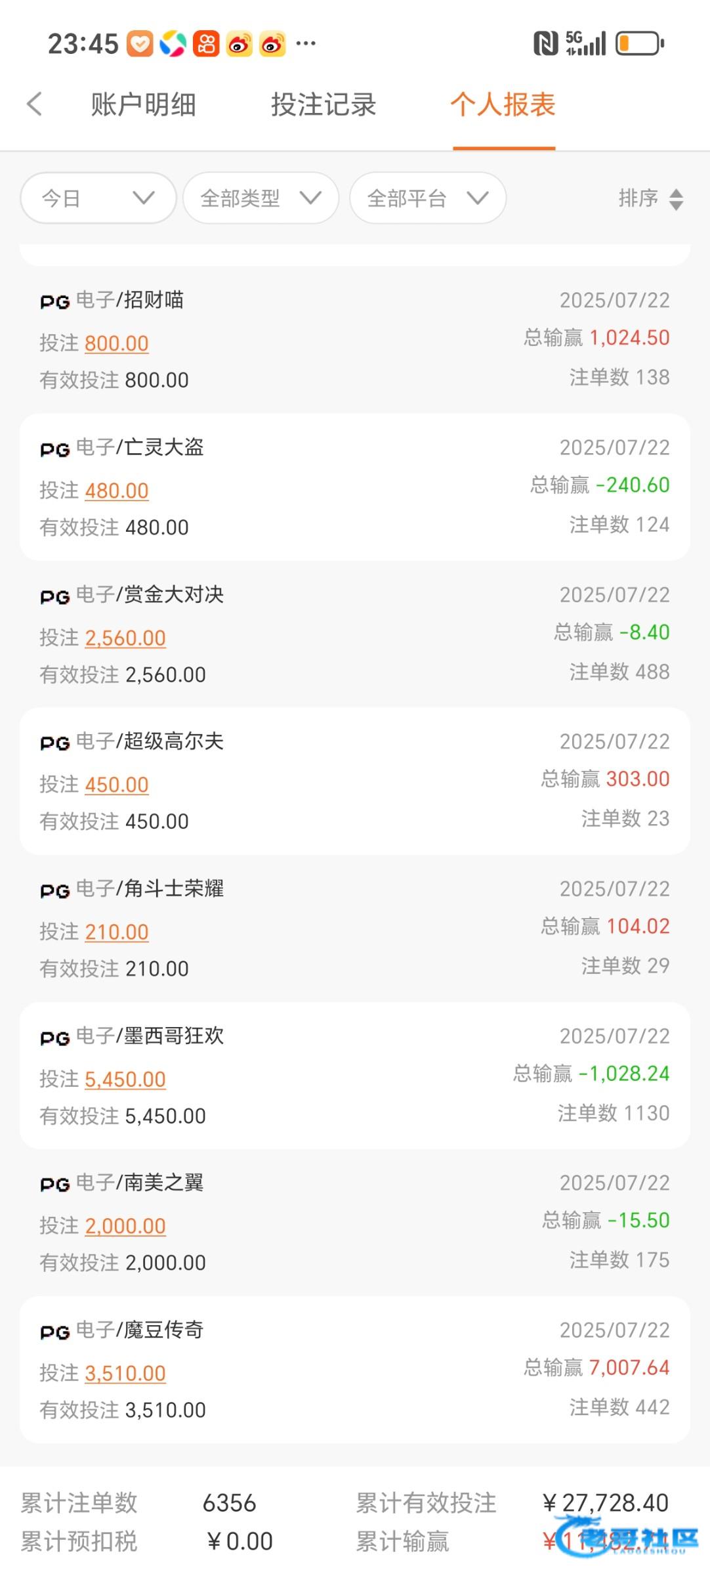
Task: Tap the battery status icon
Action: [639, 44]
